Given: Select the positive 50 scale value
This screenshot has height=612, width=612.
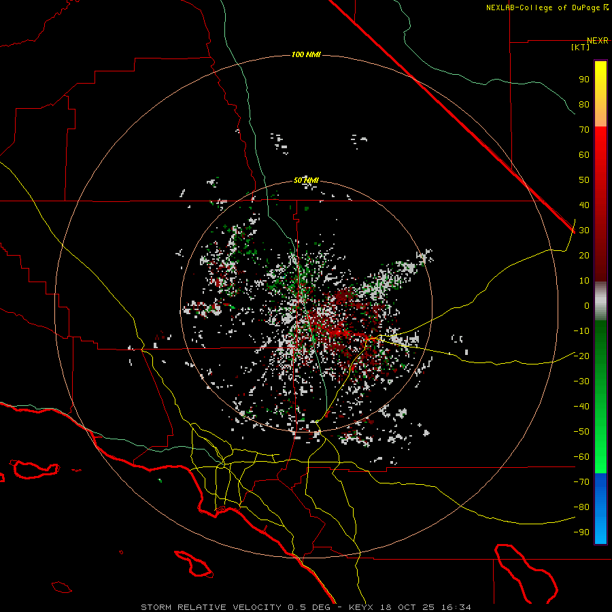Looking at the screenshot, I should click(584, 180).
